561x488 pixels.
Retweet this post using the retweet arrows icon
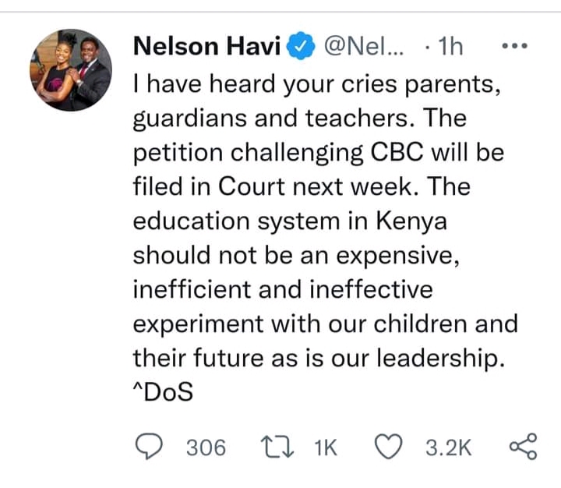[277, 447]
